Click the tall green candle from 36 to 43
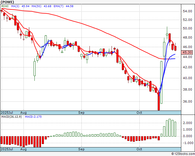195x156 pixels. [x=161, y=82]
